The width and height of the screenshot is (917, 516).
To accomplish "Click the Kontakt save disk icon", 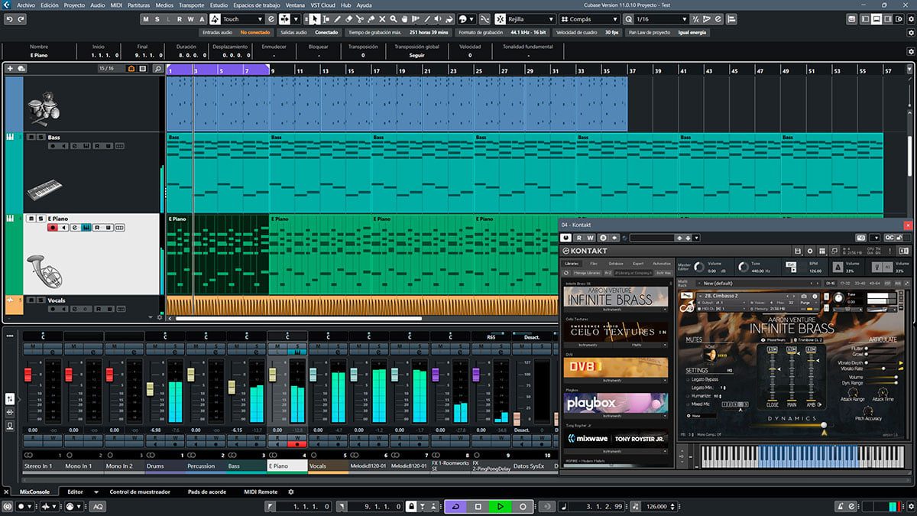I will [798, 251].
